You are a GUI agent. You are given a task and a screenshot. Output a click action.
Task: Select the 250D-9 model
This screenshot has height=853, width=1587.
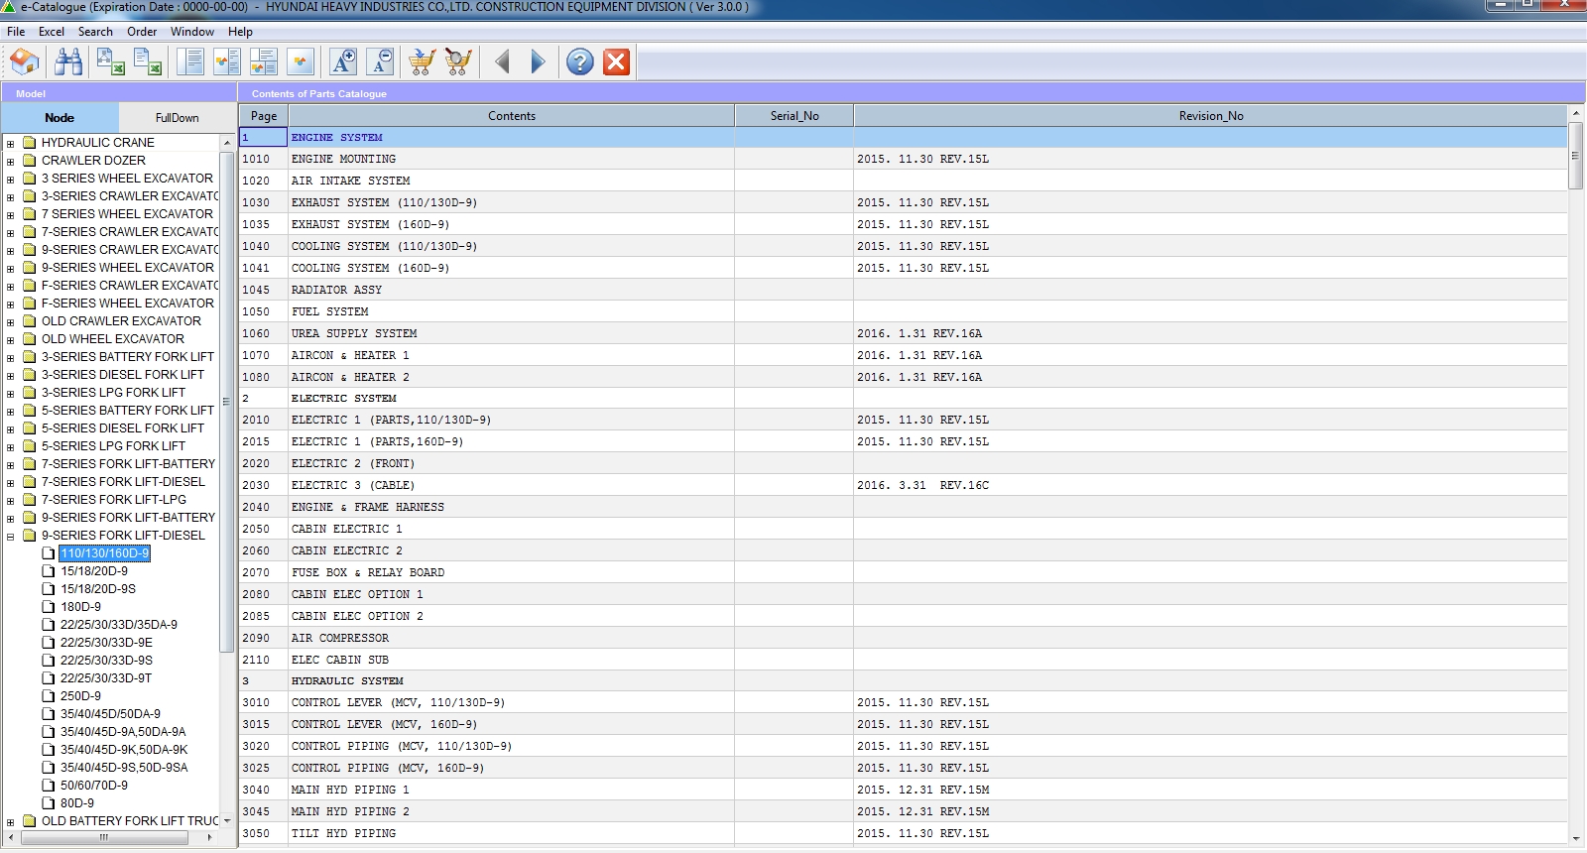(80, 696)
